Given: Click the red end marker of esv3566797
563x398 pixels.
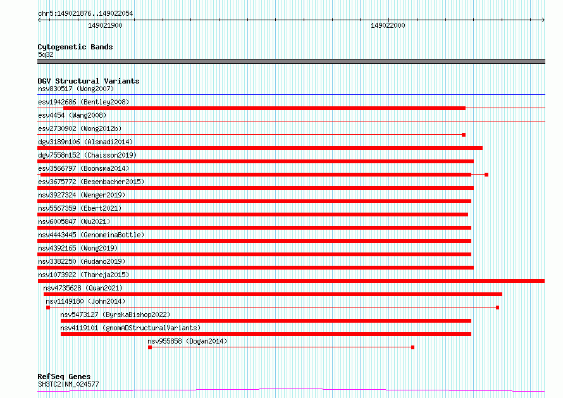Looking at the screenshot, I should pyautogui.click(x=486, y=175).
